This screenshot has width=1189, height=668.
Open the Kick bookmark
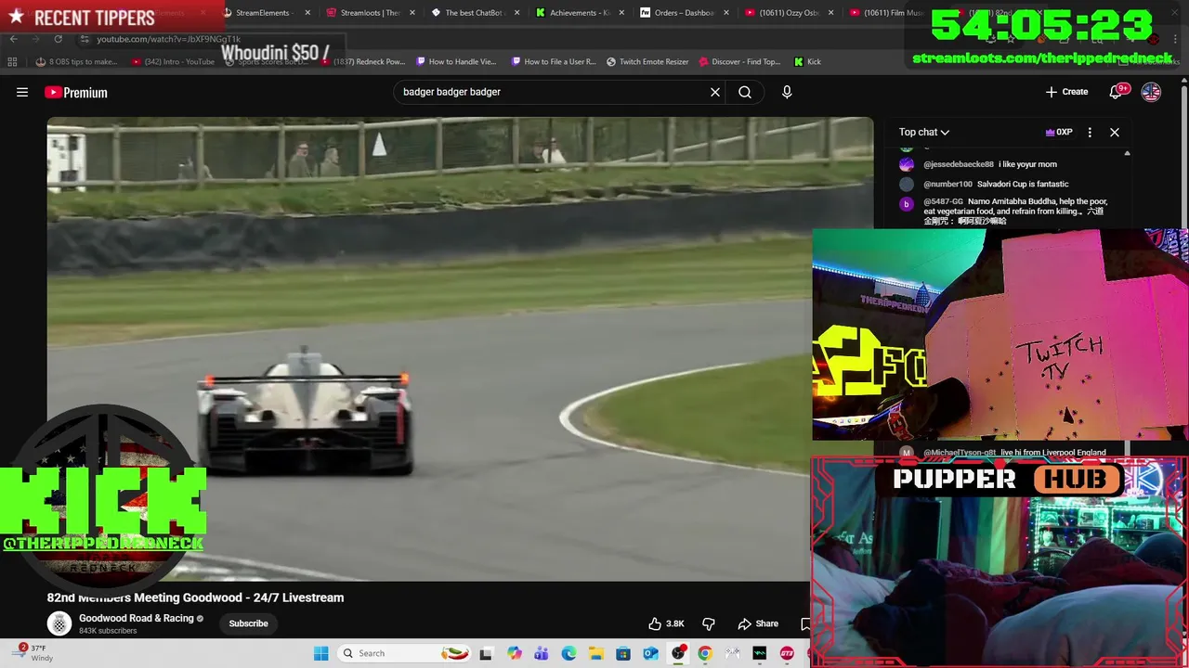point(807,61)
